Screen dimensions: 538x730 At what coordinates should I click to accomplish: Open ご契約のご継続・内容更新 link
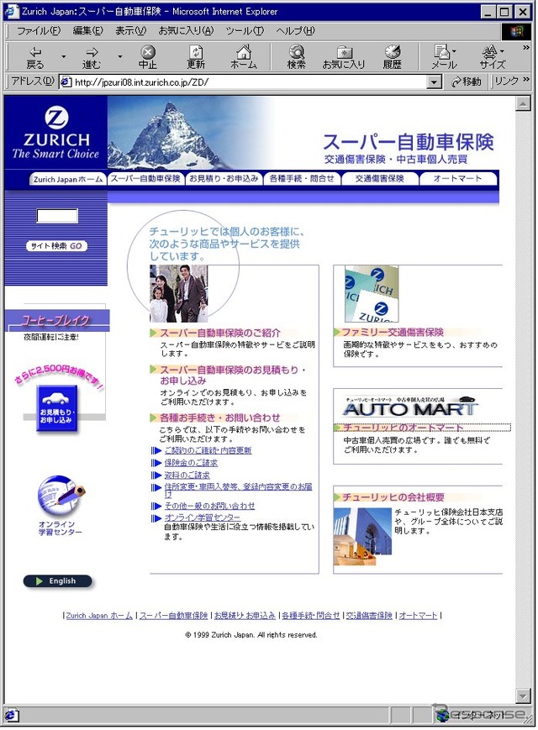coord(208,450)
